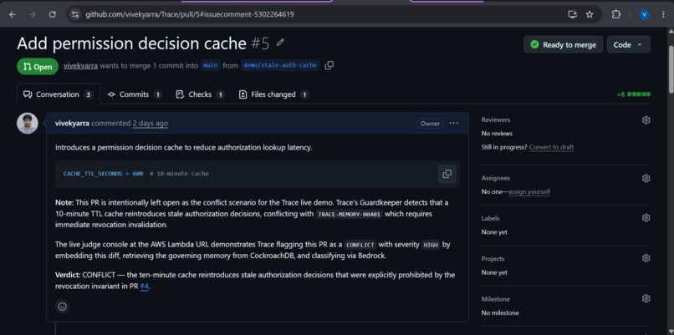Open site information icon in address bar

pos(75,14)
